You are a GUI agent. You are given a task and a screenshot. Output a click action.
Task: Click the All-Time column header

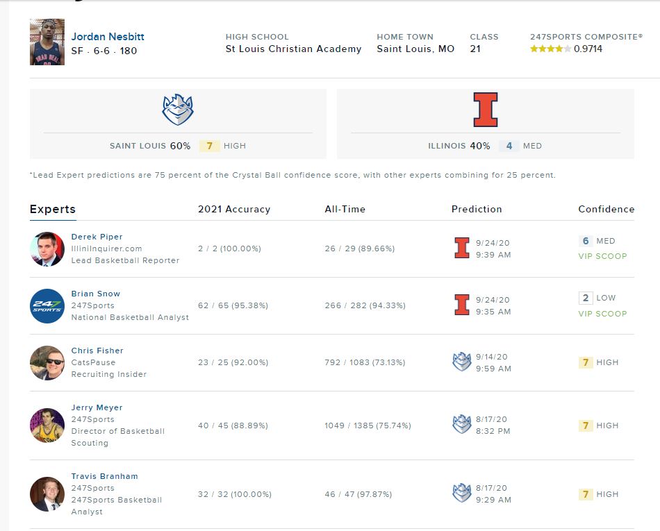click(345, 209)
